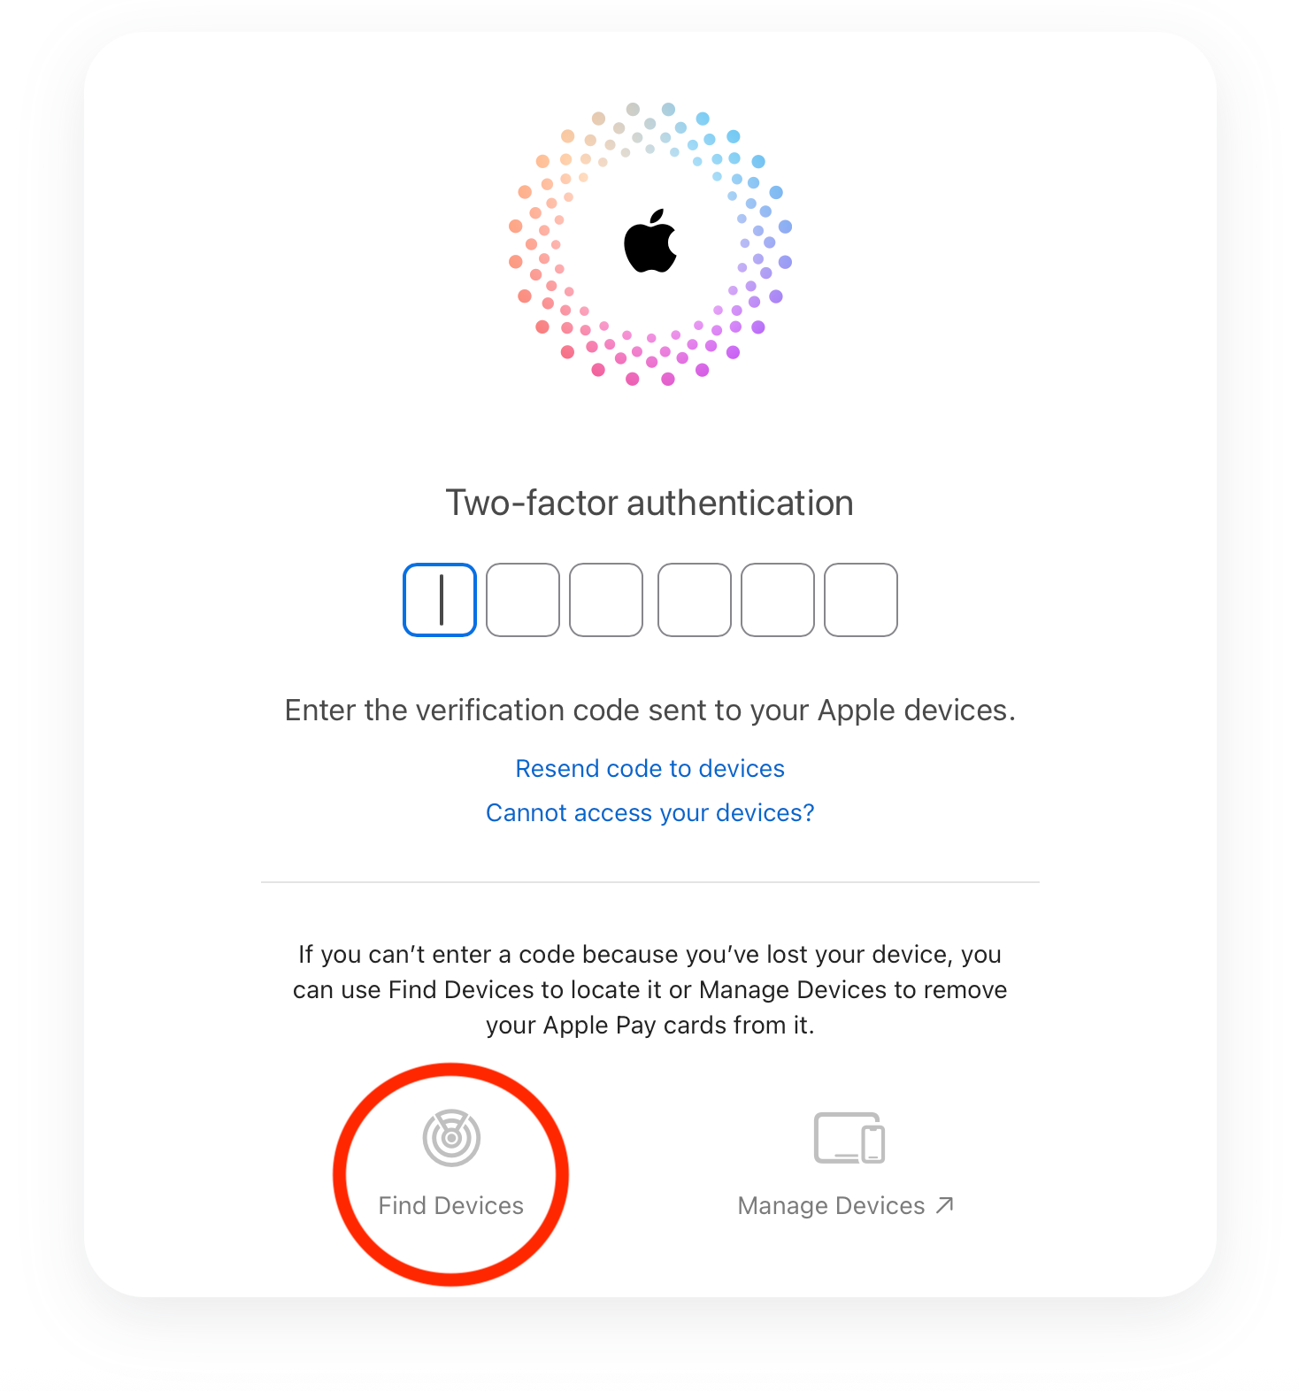Open Find Devices via its text label
The width and height of the screenshot is (1299, 1391).
coord(451,1205)
